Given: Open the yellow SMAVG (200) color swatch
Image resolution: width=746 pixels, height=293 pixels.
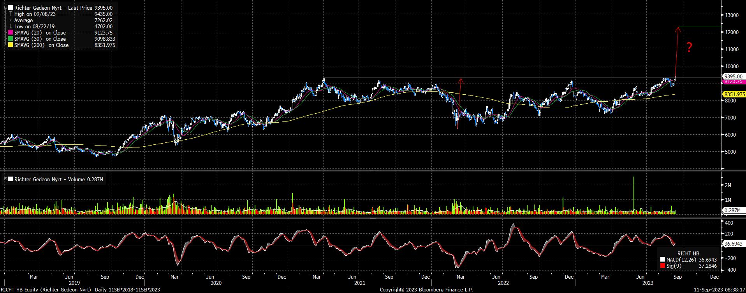Looking at the screenshot, I should pyautogui.click(x=11, y=45).
